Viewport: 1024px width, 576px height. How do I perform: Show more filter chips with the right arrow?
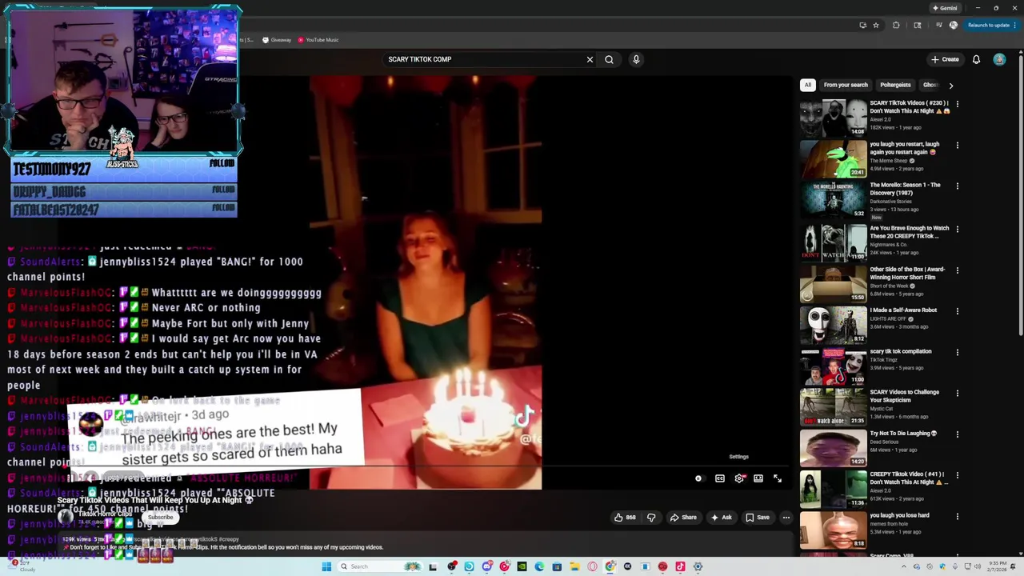[x=950, y=85]
